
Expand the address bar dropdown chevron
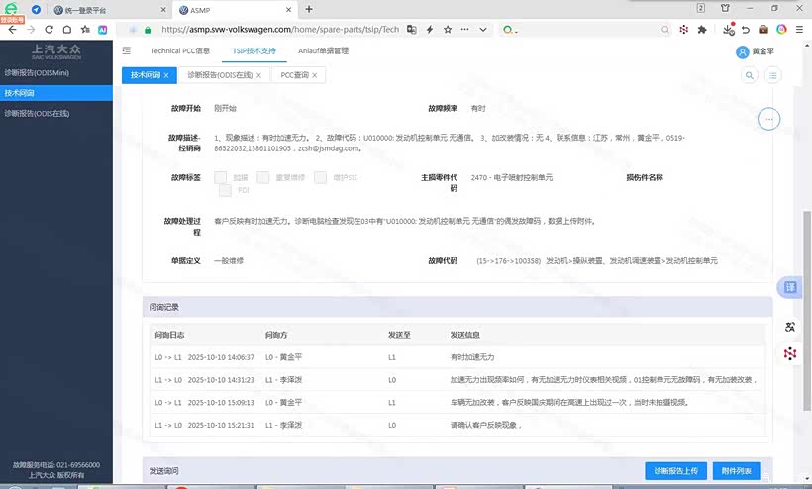tap(481, 30)
